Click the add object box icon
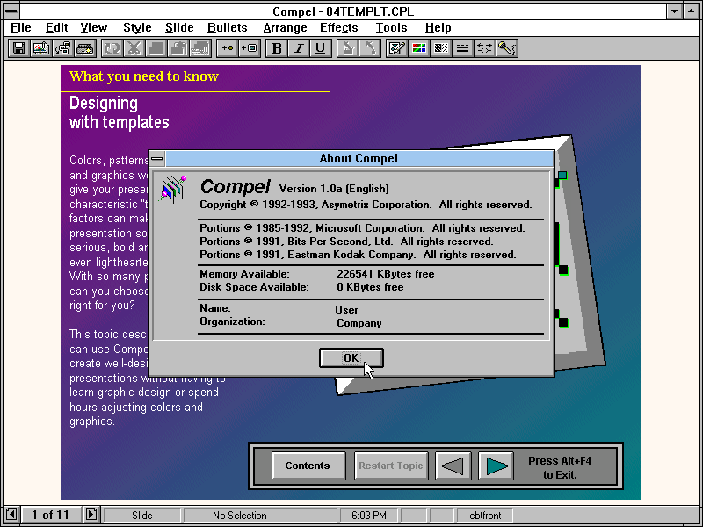This screenshot has height=527, width=703. pyautogui.click(x=250, y=48)
